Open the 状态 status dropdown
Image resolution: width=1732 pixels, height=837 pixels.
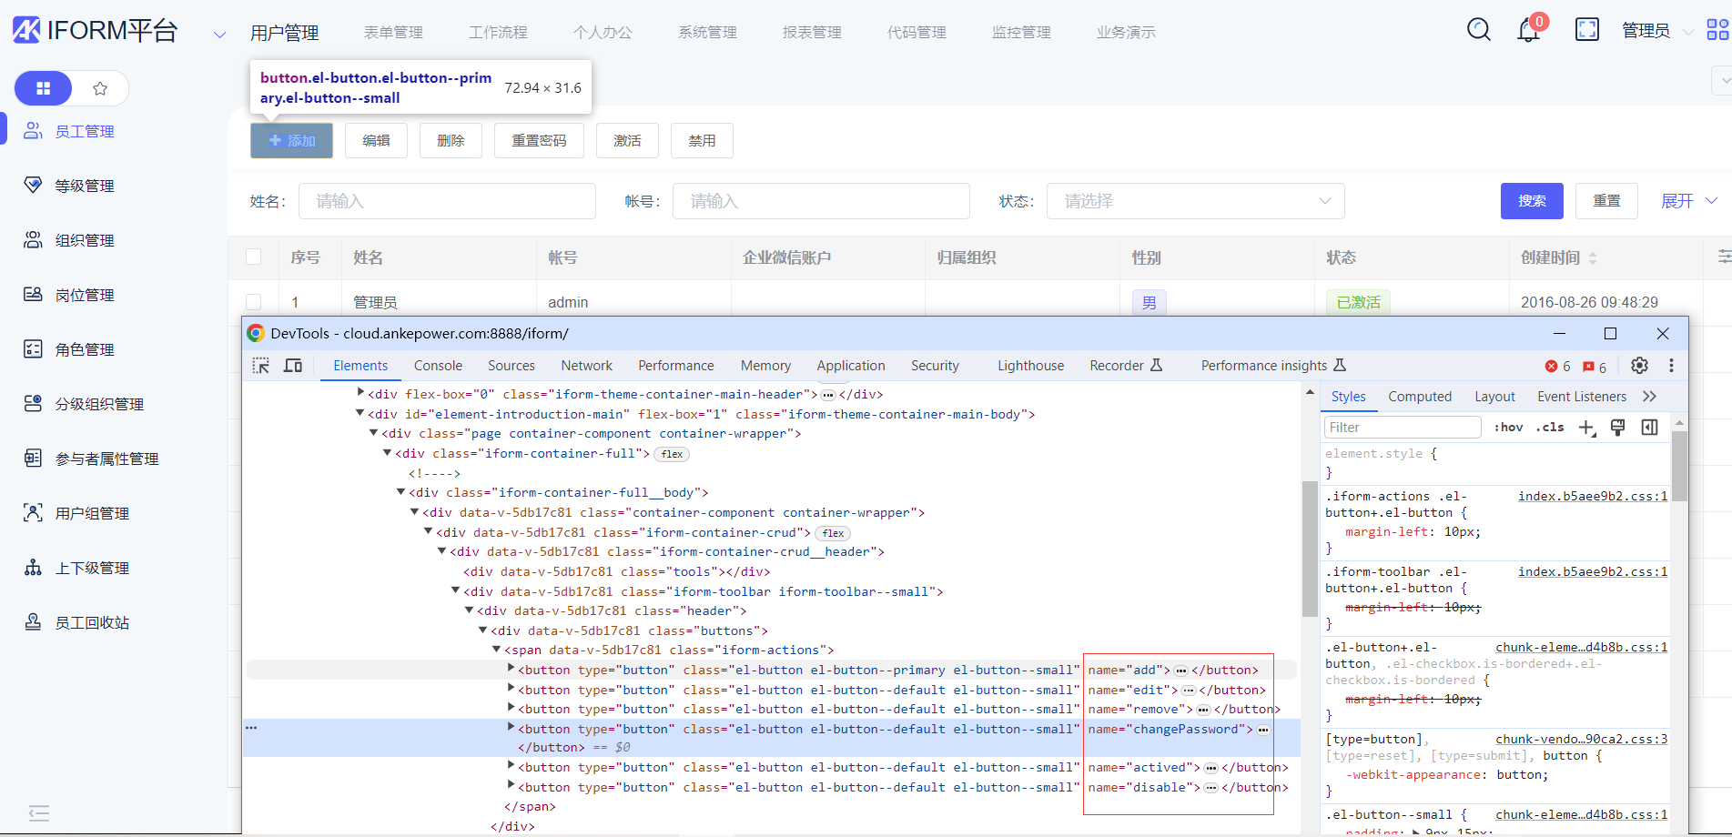[x=1195, y=201]
